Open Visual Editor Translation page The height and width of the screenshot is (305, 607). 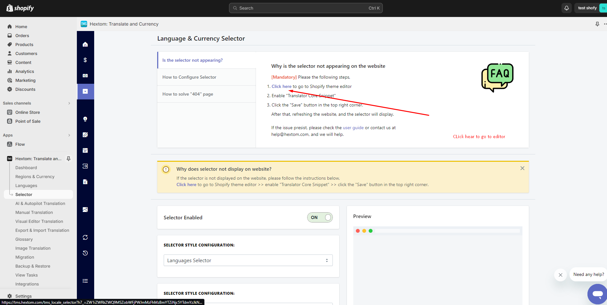click(x=39, y=221)
